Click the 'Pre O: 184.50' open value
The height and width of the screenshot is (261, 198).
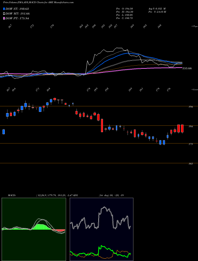click(124, 9)
